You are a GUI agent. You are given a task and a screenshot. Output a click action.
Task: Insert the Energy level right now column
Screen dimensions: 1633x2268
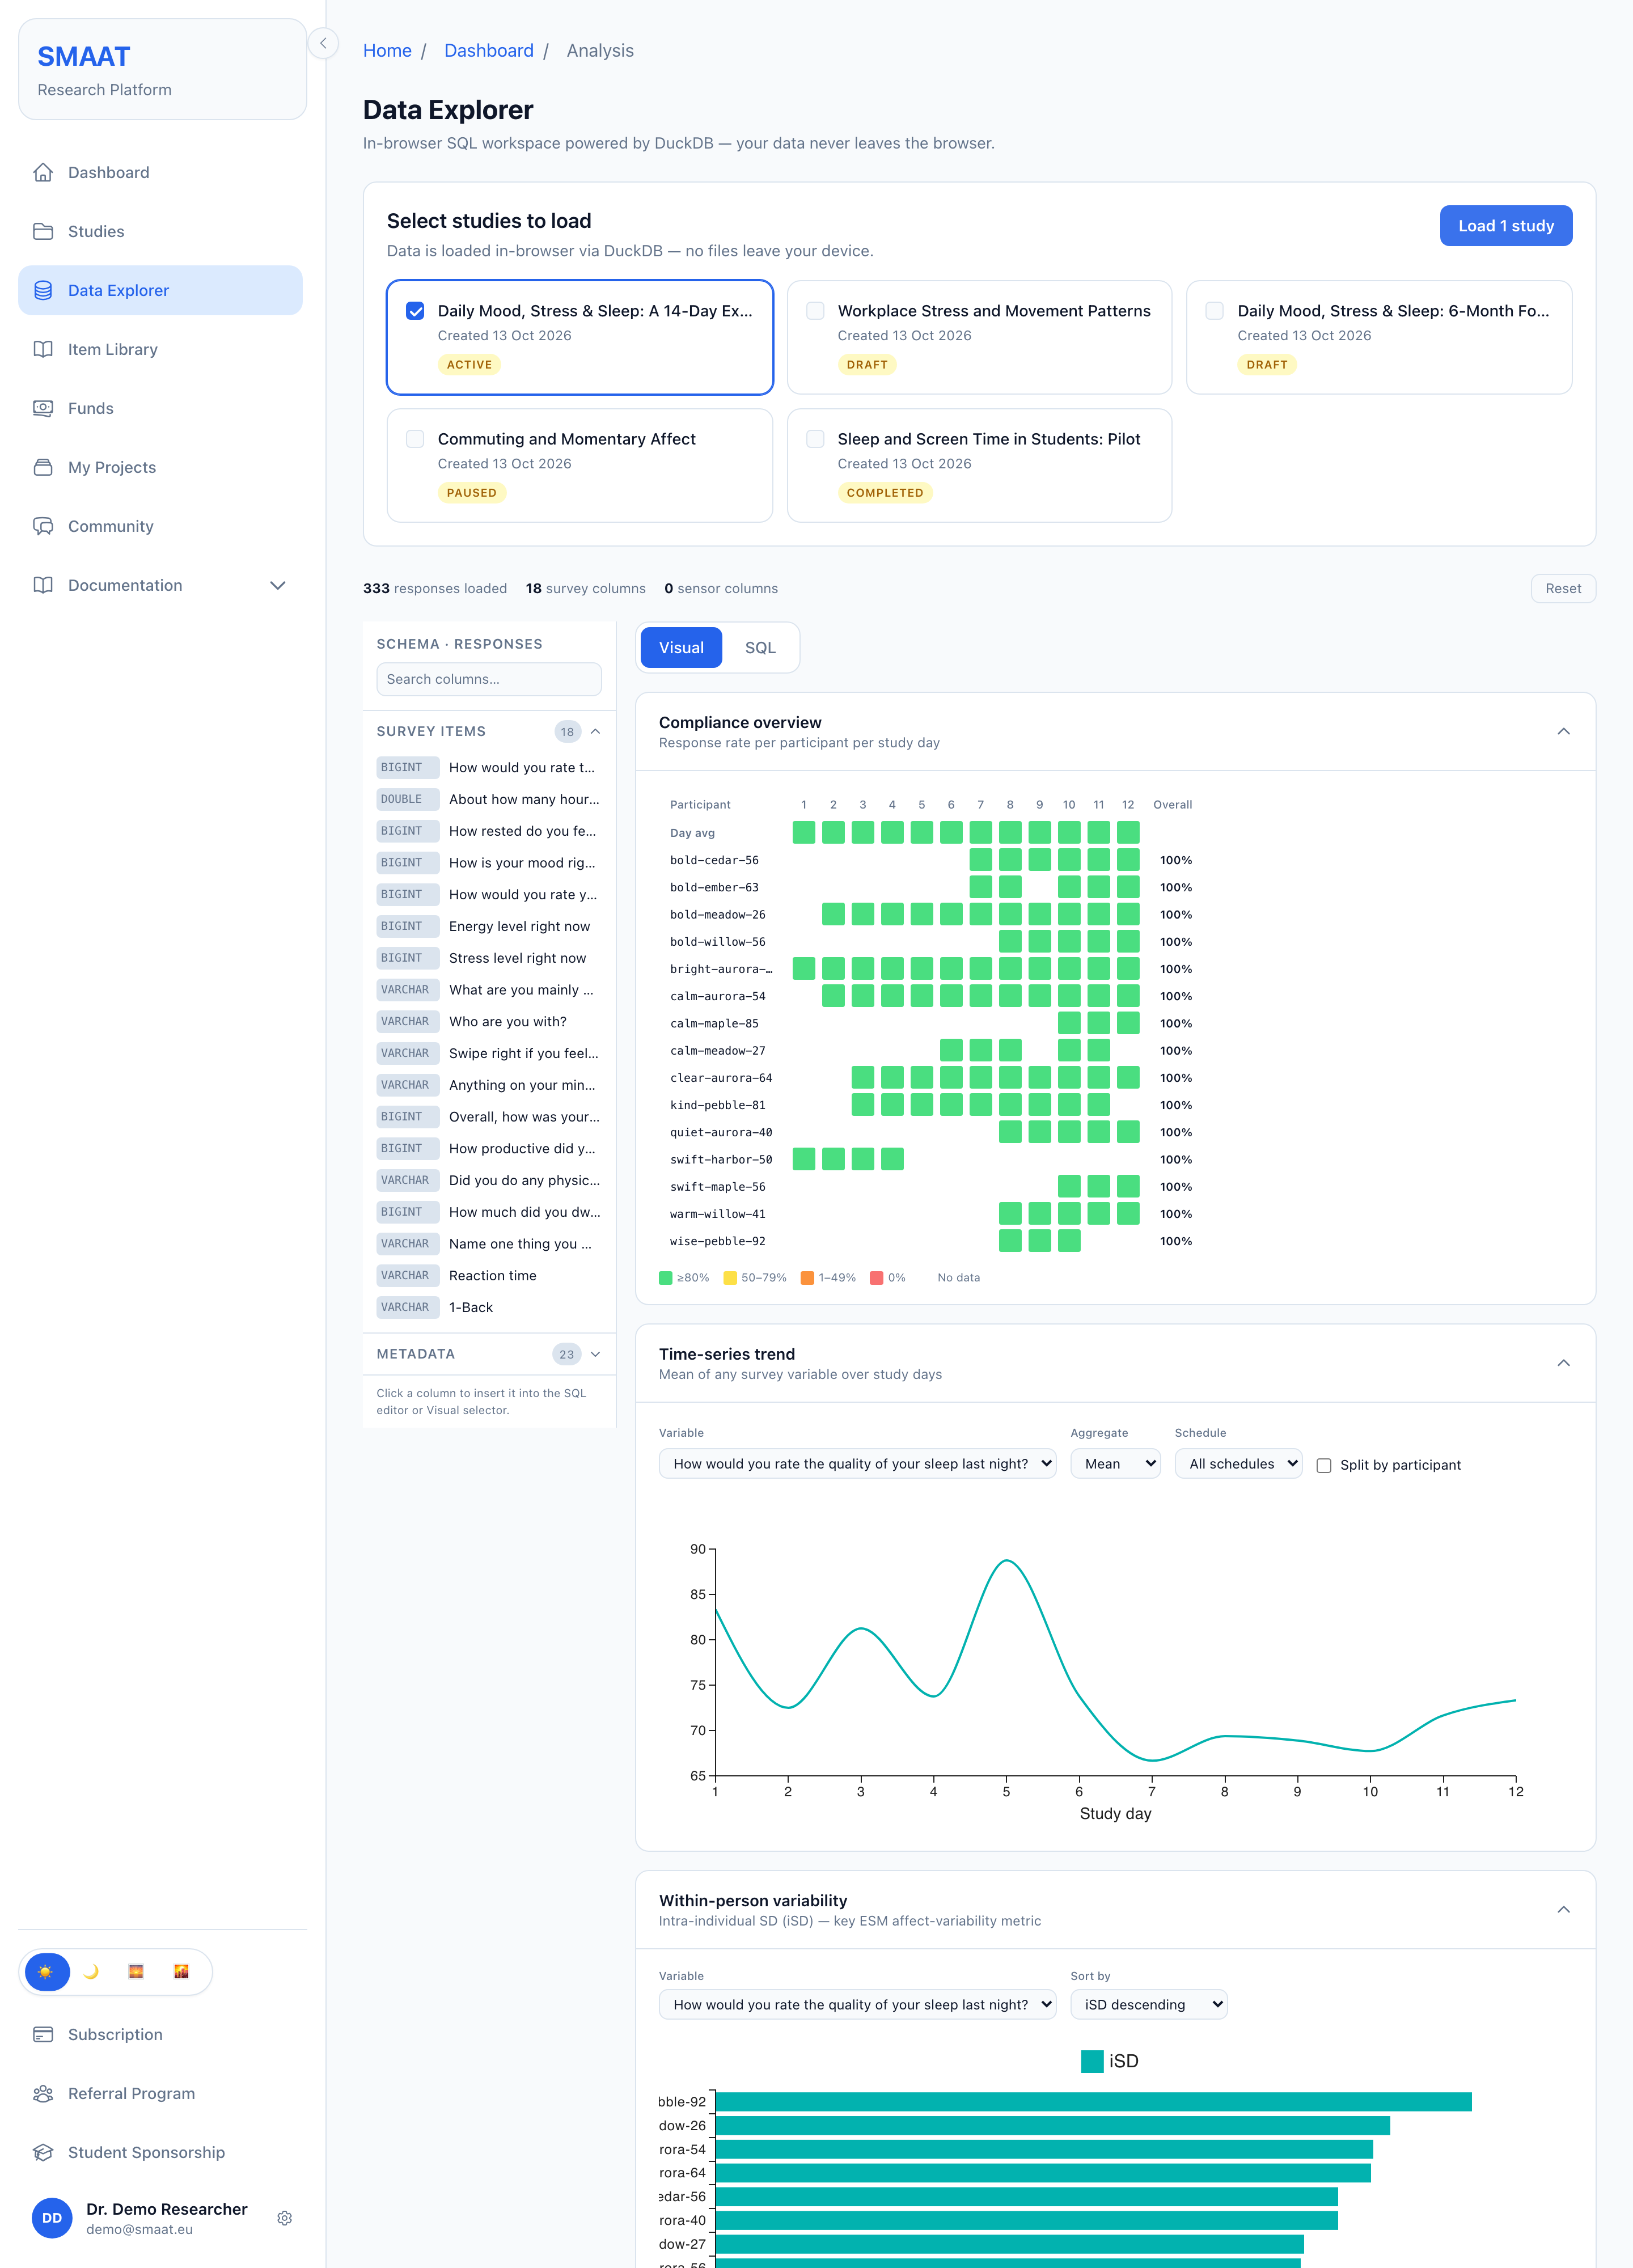coord(489,926)
